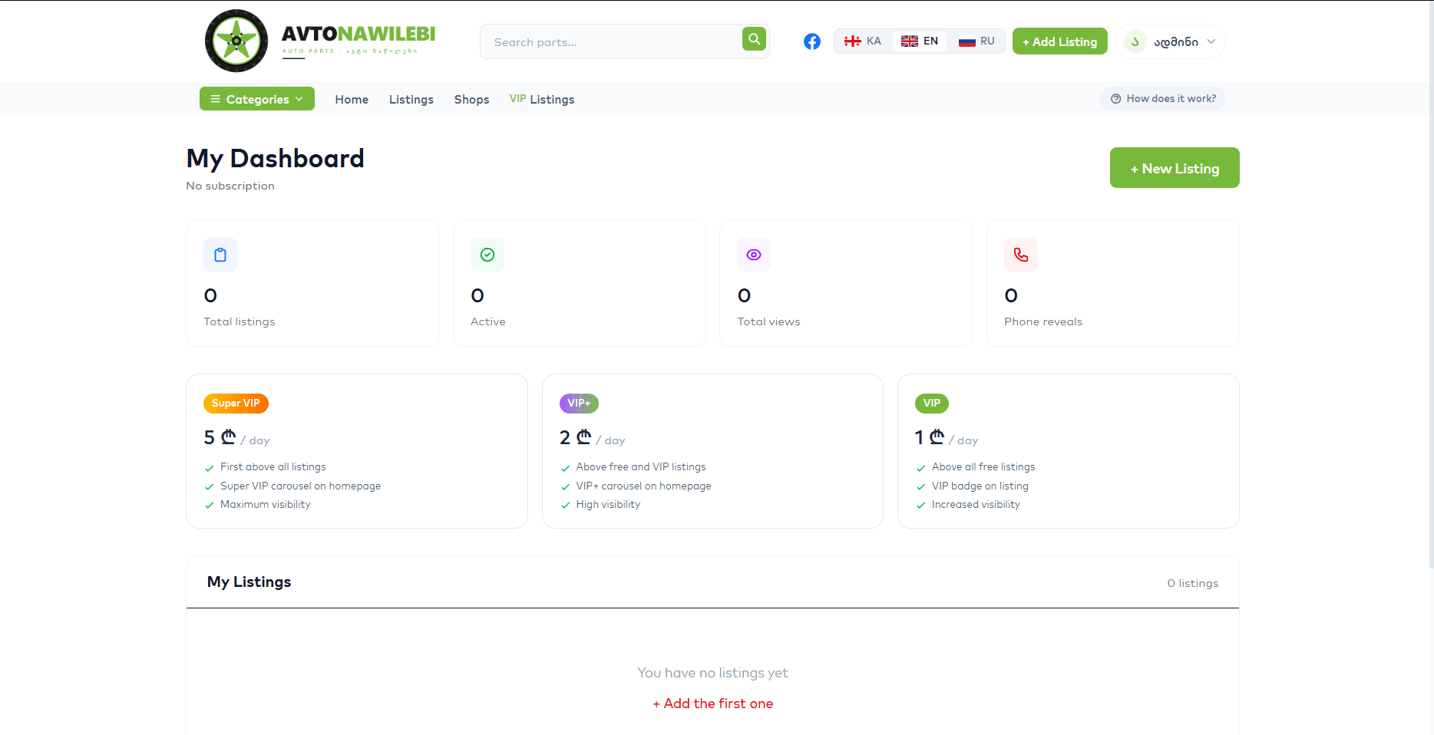This screenshot has width=1434, height=735.
Task: Open the Listings nav item
Action: click(411, 100)
